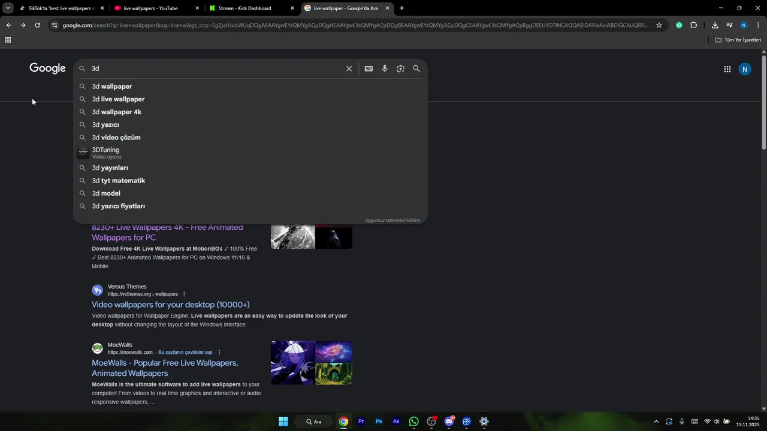Open the Chrome extensions puzzle menu
767x431 pixels.
[694, 25]
